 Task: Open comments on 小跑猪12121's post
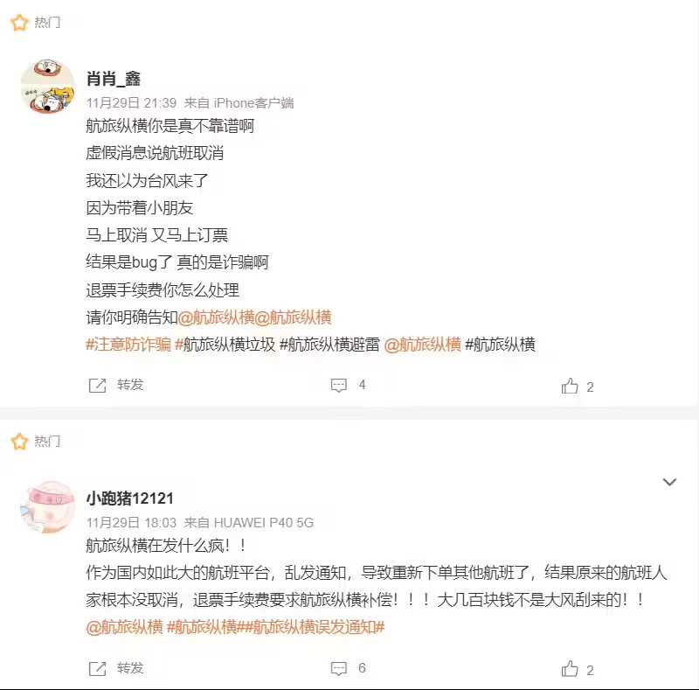pyautogui.click(x=339, y=669)
